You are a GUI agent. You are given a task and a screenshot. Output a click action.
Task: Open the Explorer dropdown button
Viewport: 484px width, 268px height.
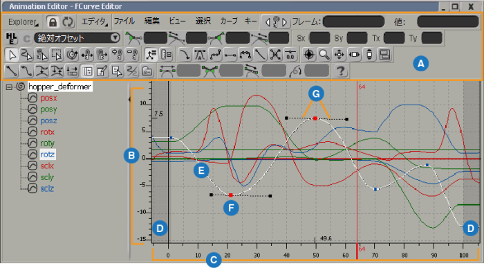(x=23, y=22)
